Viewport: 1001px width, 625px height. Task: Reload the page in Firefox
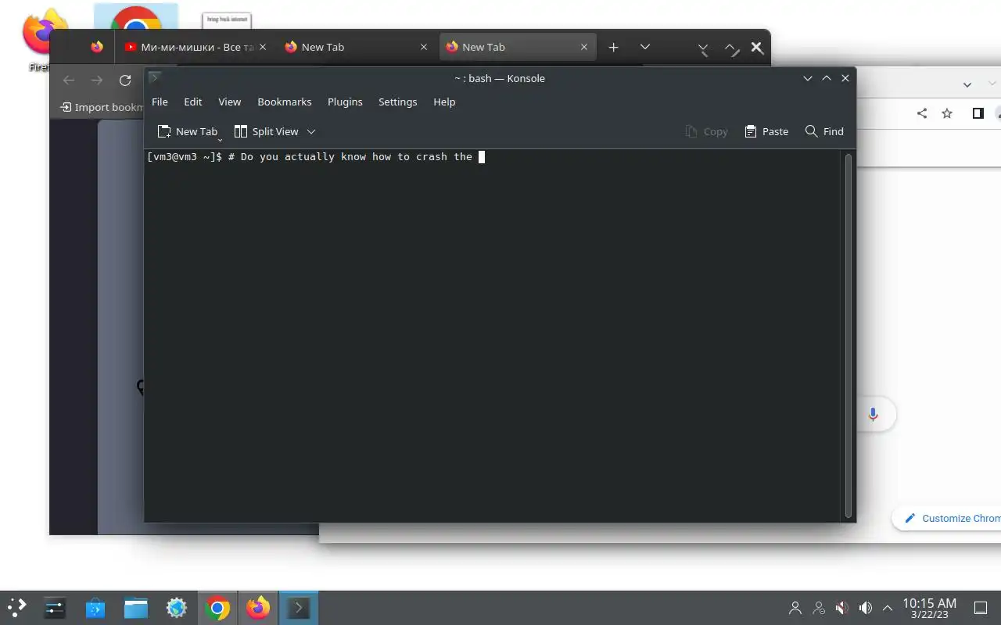124,80
